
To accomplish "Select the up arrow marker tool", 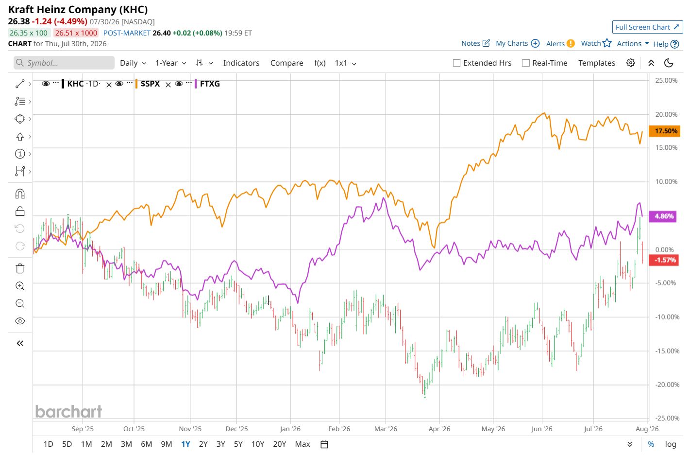I will (20, 137).
